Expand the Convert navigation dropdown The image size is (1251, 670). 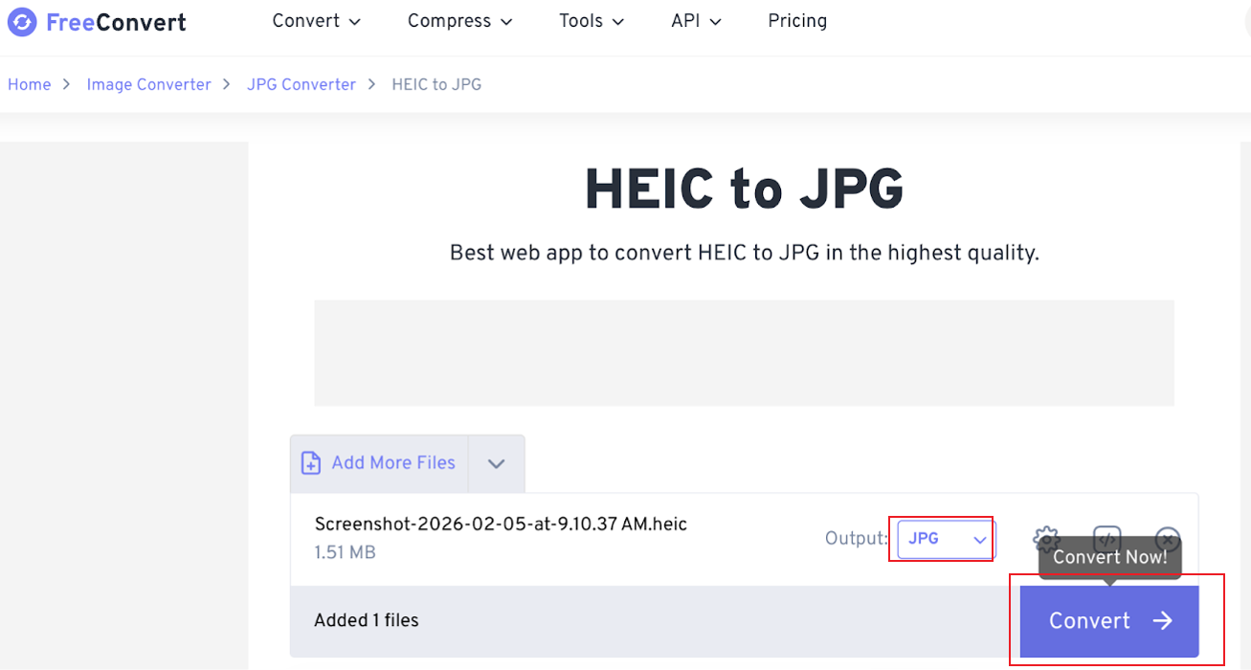tap(316, 20)
